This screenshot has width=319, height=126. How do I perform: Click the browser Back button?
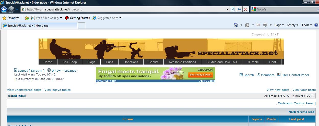[x=4, y=9]
